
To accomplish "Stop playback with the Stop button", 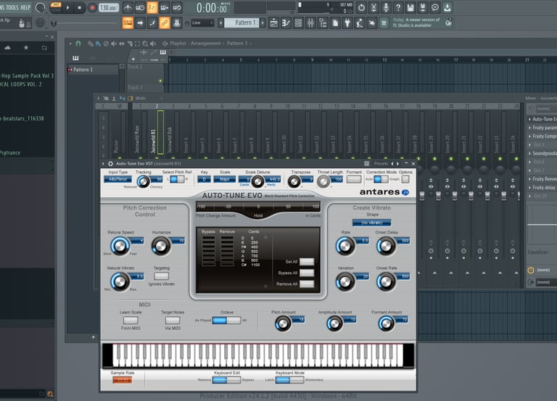I will tap(80, 7).
